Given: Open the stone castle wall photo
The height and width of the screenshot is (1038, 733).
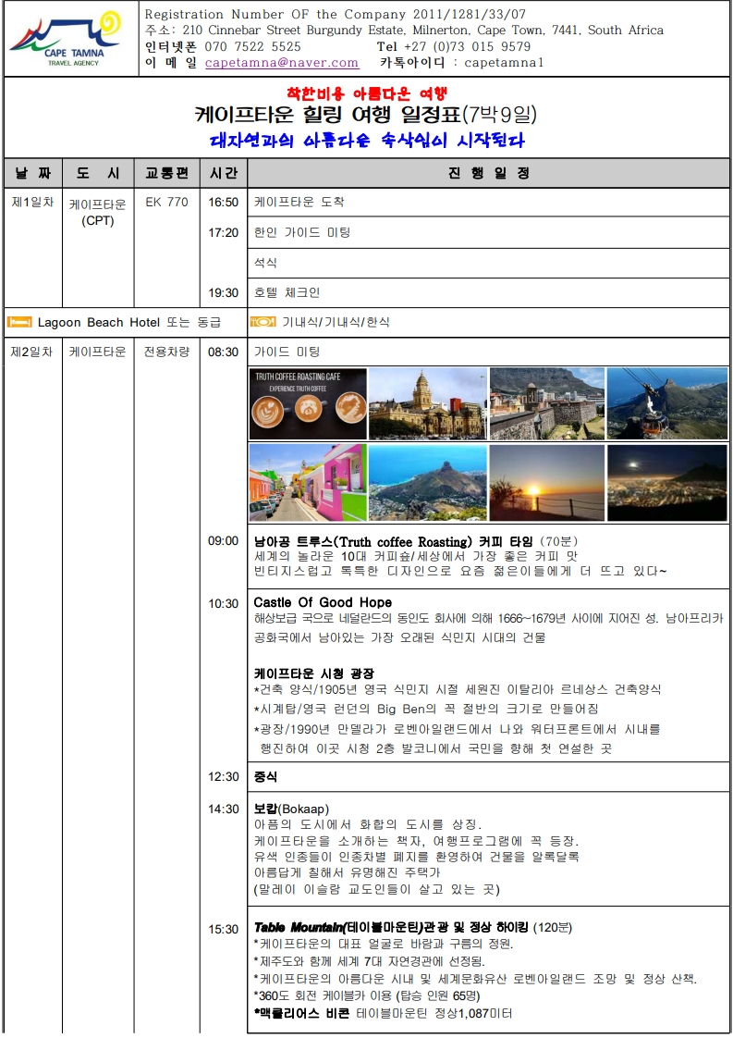Looking at the screenshot, I should pos(546,403).
